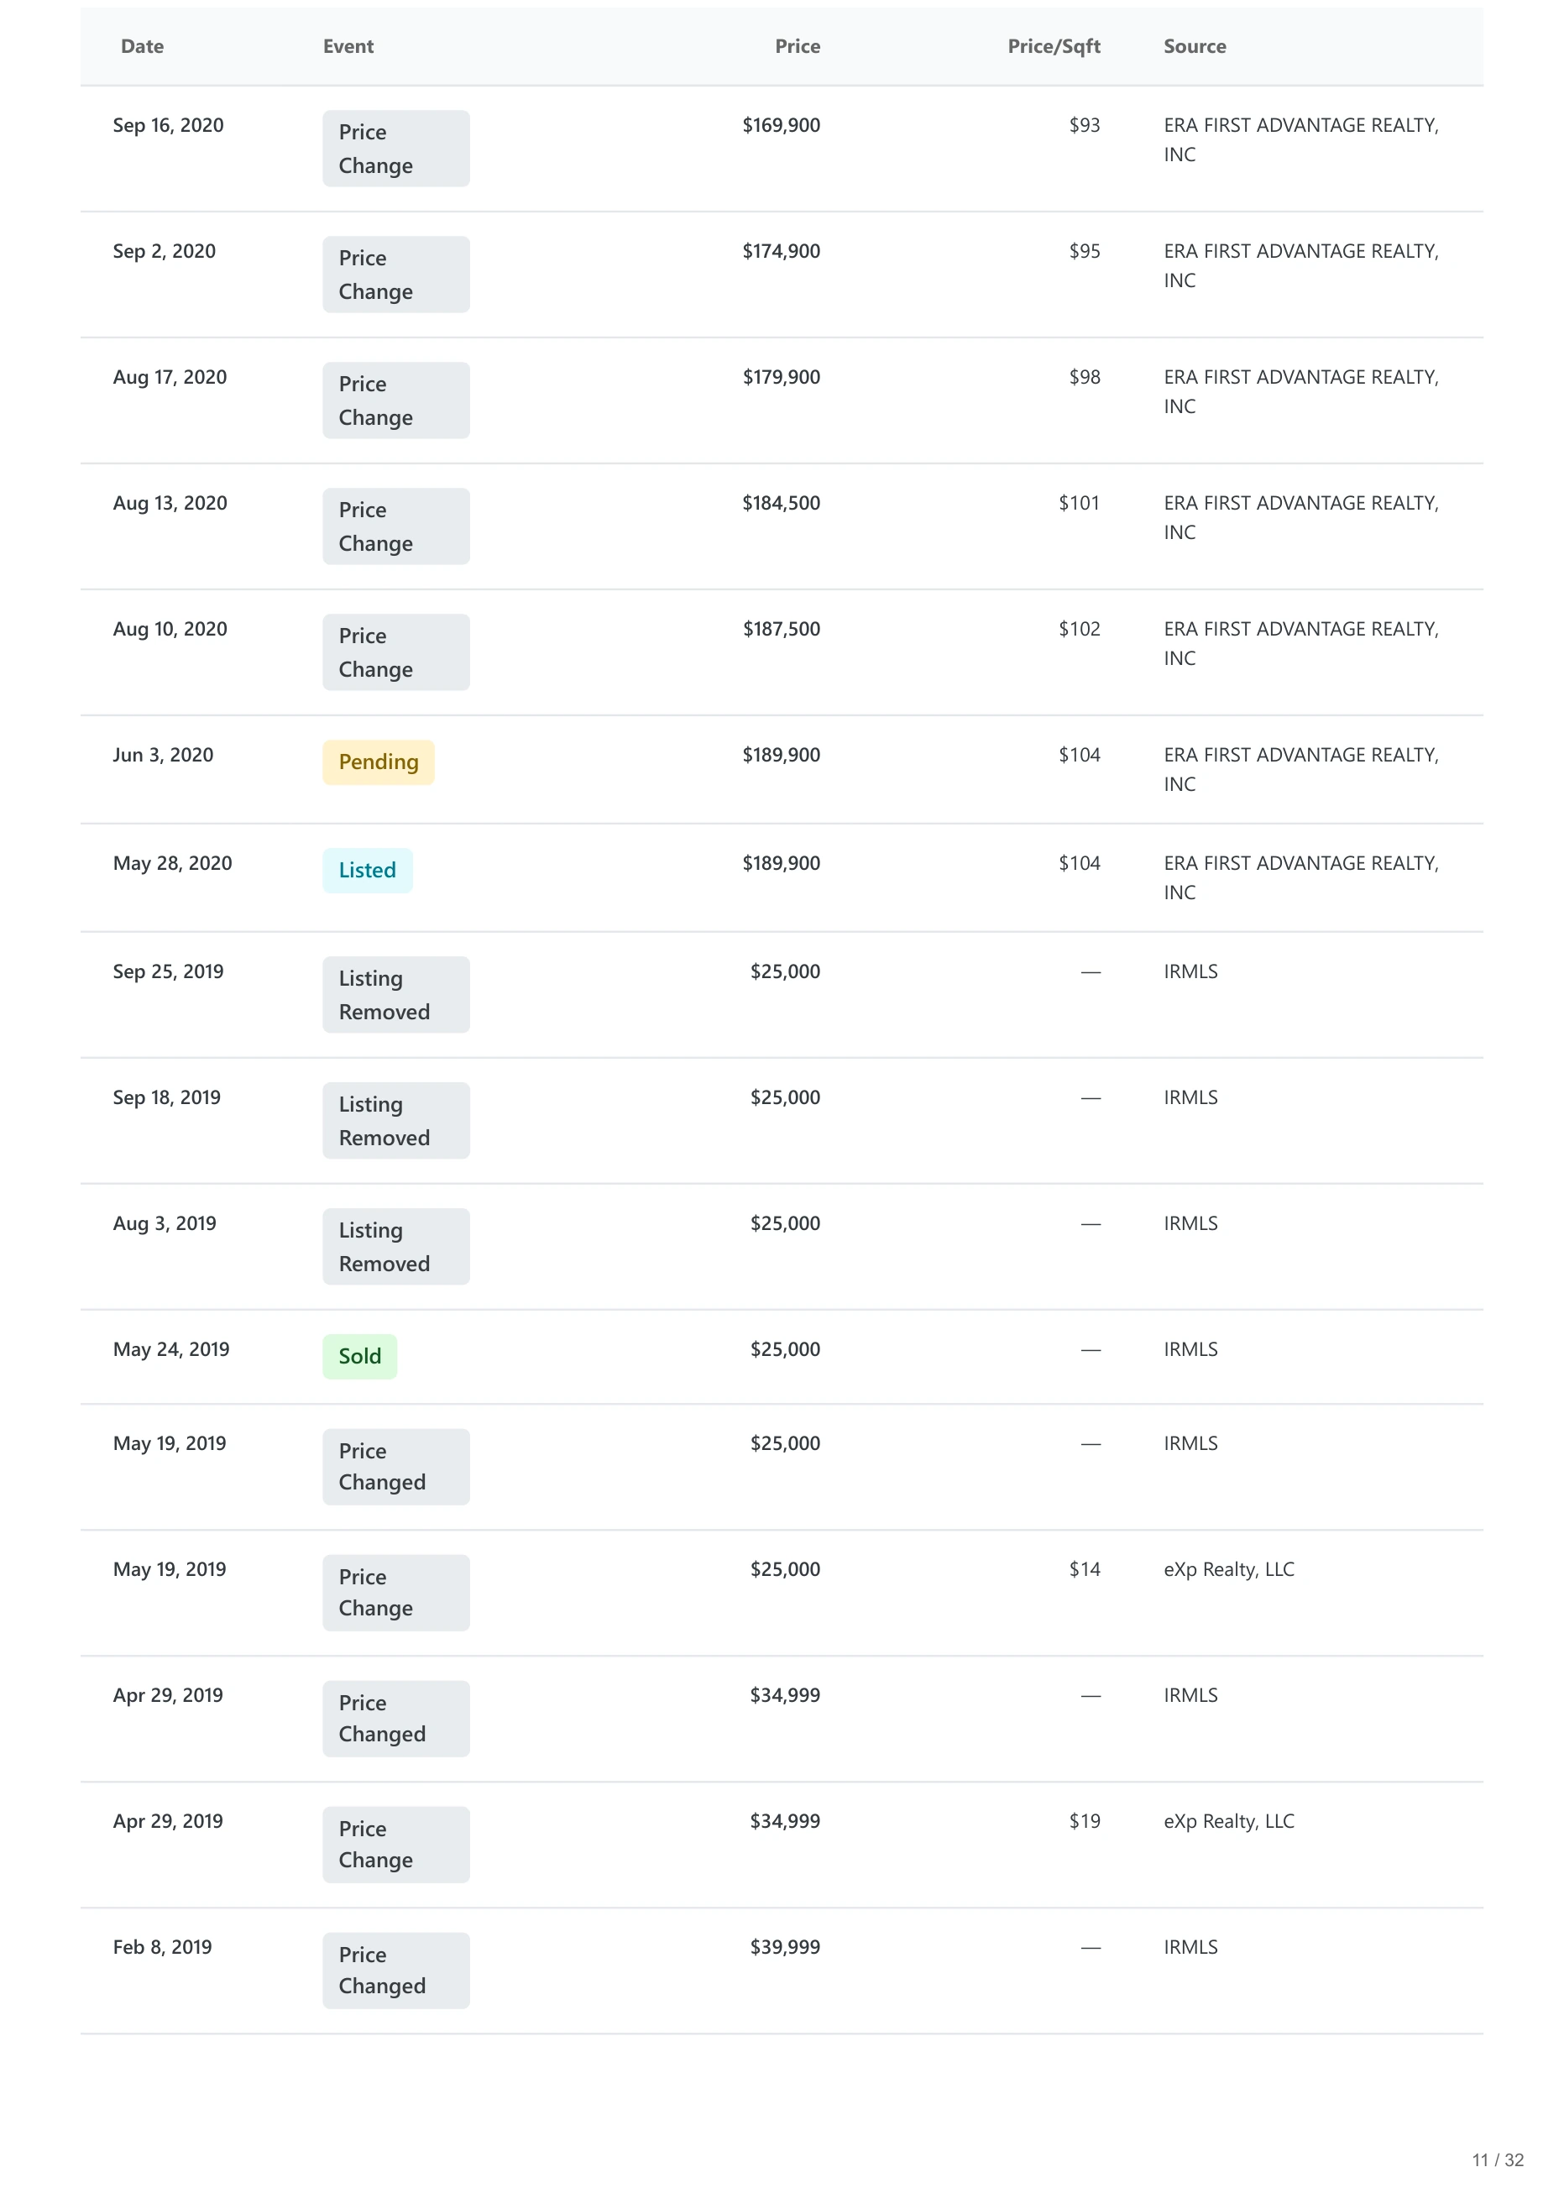Viewport: 1564px width, 2209px height.
Task: Select the Aug 3, 2019 Listing Removed badge
Action: 395,1246
